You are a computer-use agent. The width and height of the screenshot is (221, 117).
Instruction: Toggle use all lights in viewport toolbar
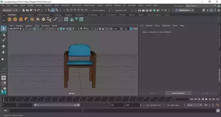[x=73, y=29]
